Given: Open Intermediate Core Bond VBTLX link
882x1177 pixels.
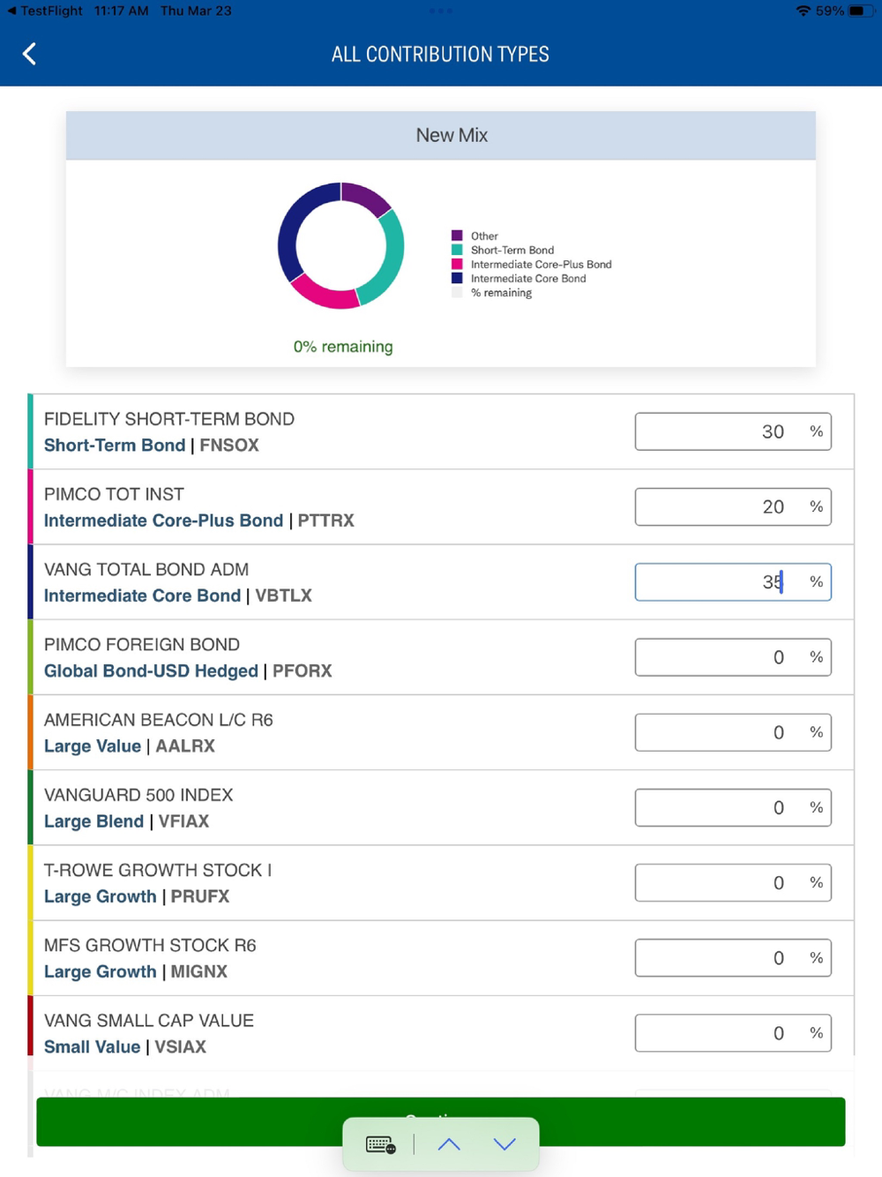Looking at the screenshot, I should [178, 596].
